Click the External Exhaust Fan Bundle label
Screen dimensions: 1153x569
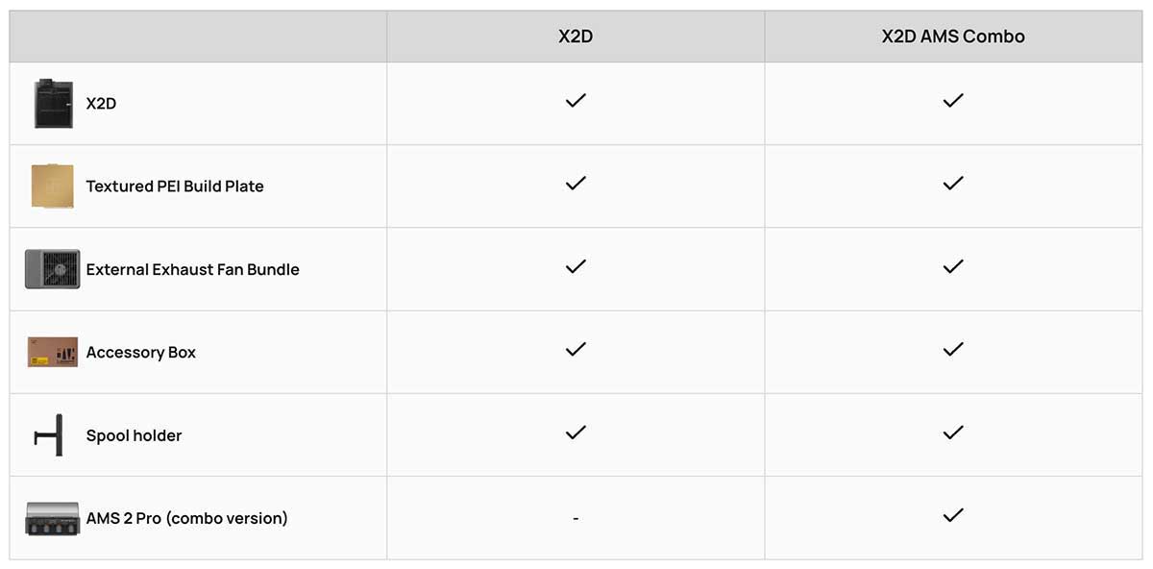[x=192, y=270]
